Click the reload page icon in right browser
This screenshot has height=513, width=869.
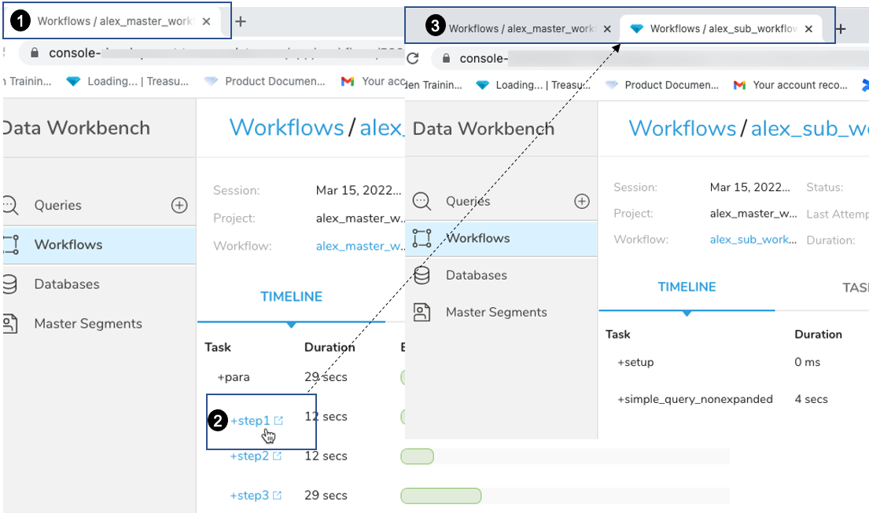pos(413,58)
